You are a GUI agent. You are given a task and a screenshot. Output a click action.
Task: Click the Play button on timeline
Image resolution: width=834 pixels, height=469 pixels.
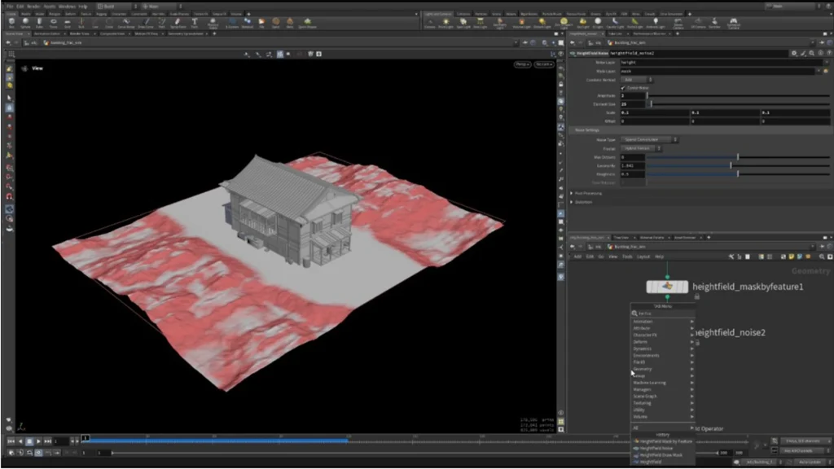38,441
